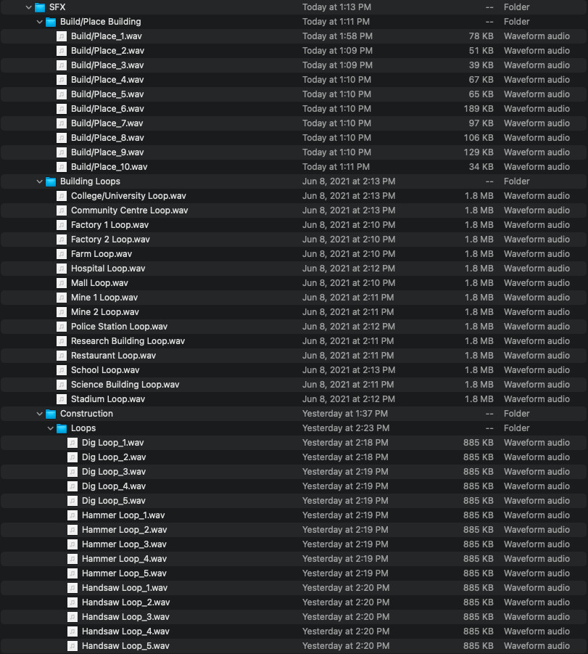This screenshot has height=654, width=588.
Task: Select Handsaw Loop_5.wav file row
Action: pyautogui.click(x=125, y=646)
